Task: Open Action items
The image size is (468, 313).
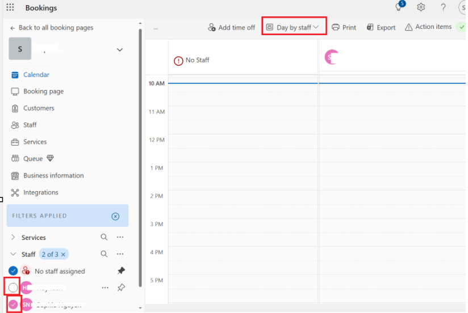Action: coord(428,27)
